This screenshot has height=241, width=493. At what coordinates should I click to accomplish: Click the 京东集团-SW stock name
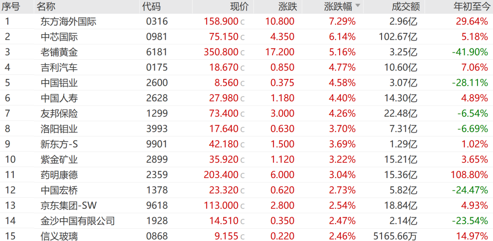point(68,205)
